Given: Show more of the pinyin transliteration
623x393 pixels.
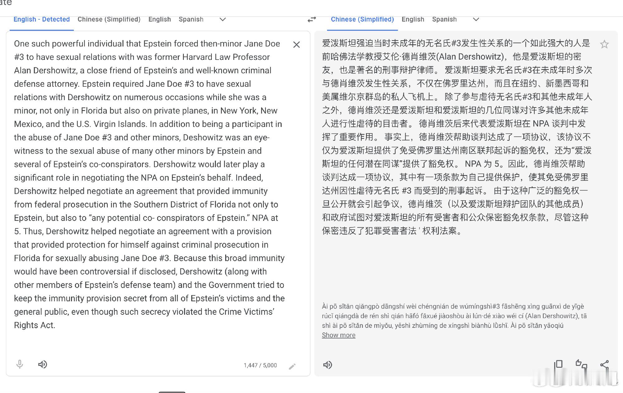Looking at the screenshot, I should [x=339, y=335].
